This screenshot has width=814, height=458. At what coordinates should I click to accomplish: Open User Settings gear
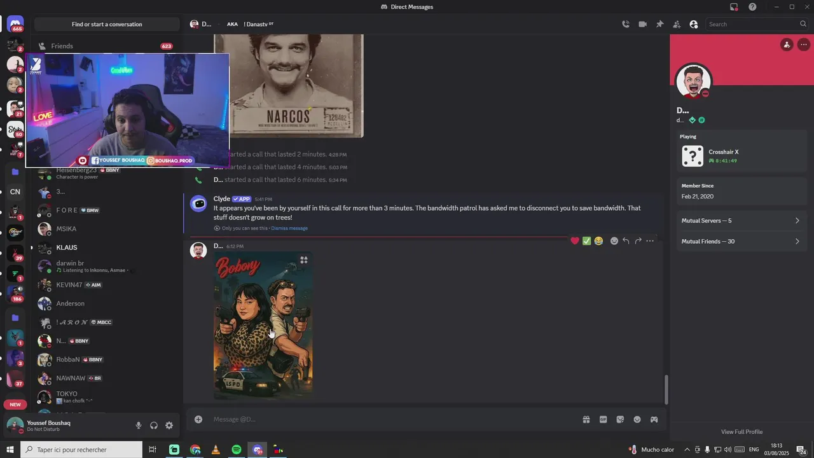click(x=169, y=426)
